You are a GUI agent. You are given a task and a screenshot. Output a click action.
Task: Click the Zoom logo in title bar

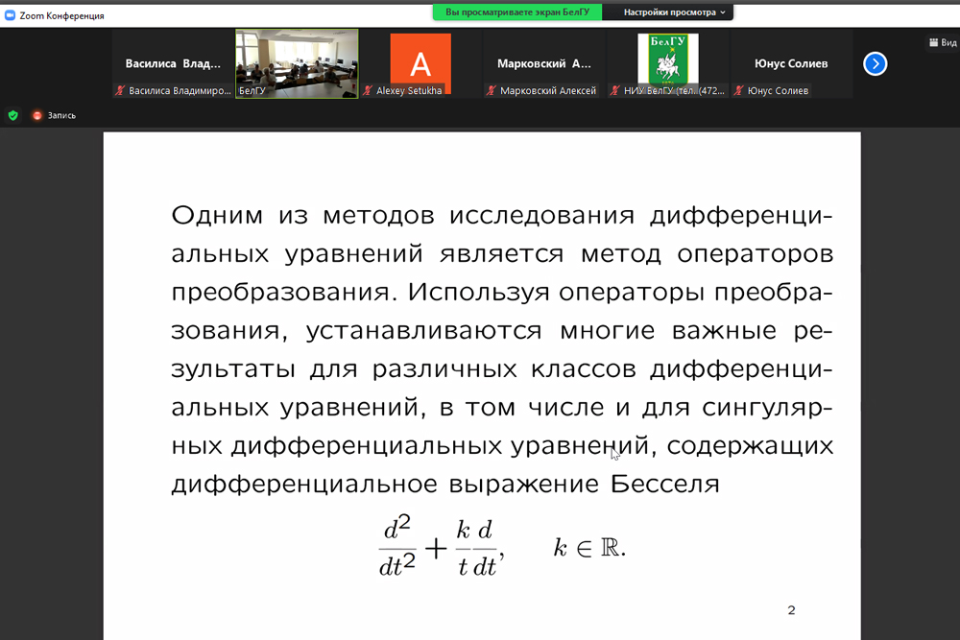[x=10, y=15]
